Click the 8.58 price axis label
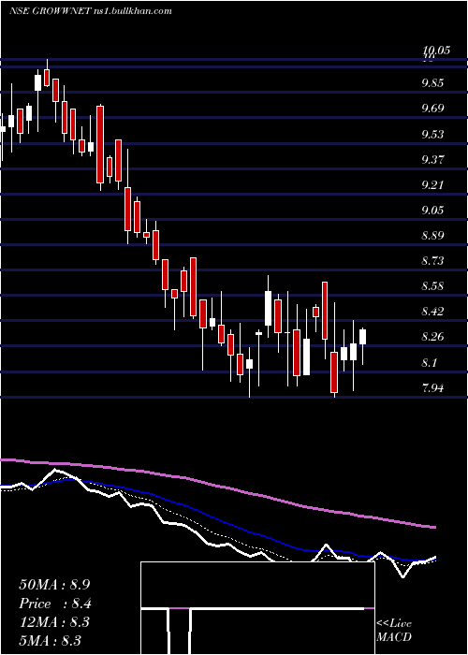The image size is (468, 655). click(432, 286)
